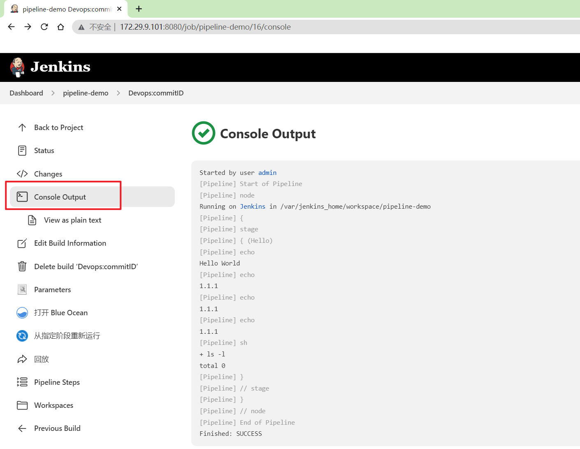Click the green success checkmark icon
The height and width of the screenshot is (449, 580).
click(x=204, y=133)
